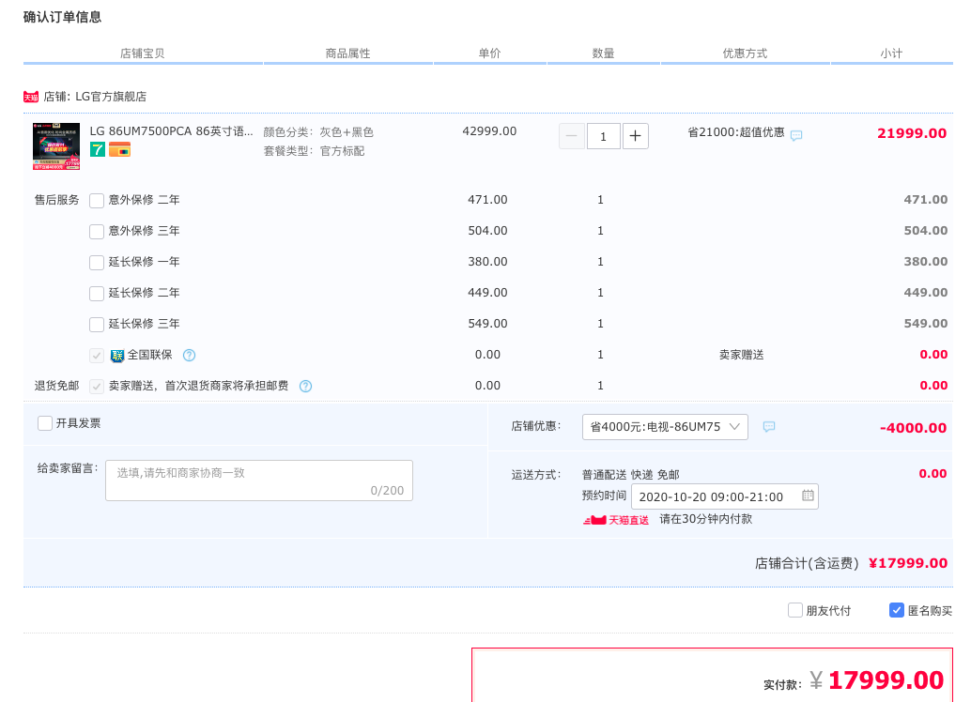Check 意外保修 二年 option

click(97, 201)
